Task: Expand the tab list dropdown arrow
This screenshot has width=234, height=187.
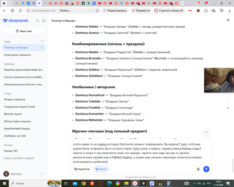Action: click(x=10, y=3)
